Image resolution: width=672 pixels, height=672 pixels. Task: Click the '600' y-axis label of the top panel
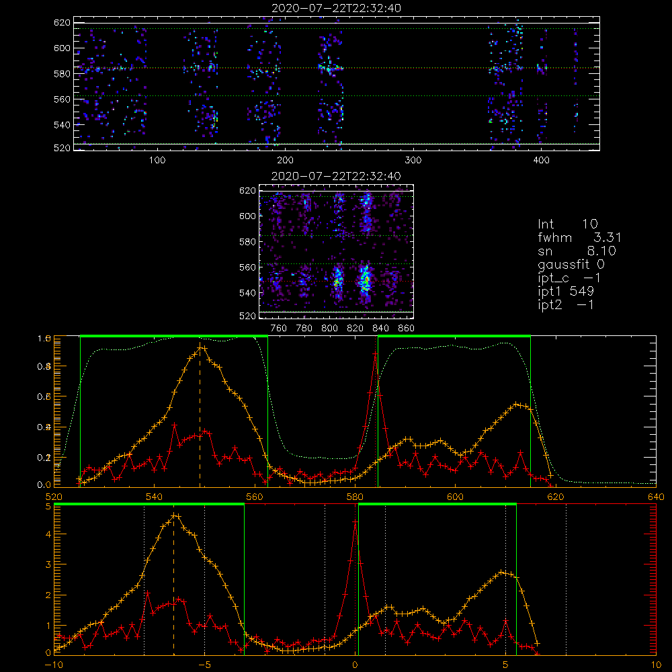coord(62,48)
